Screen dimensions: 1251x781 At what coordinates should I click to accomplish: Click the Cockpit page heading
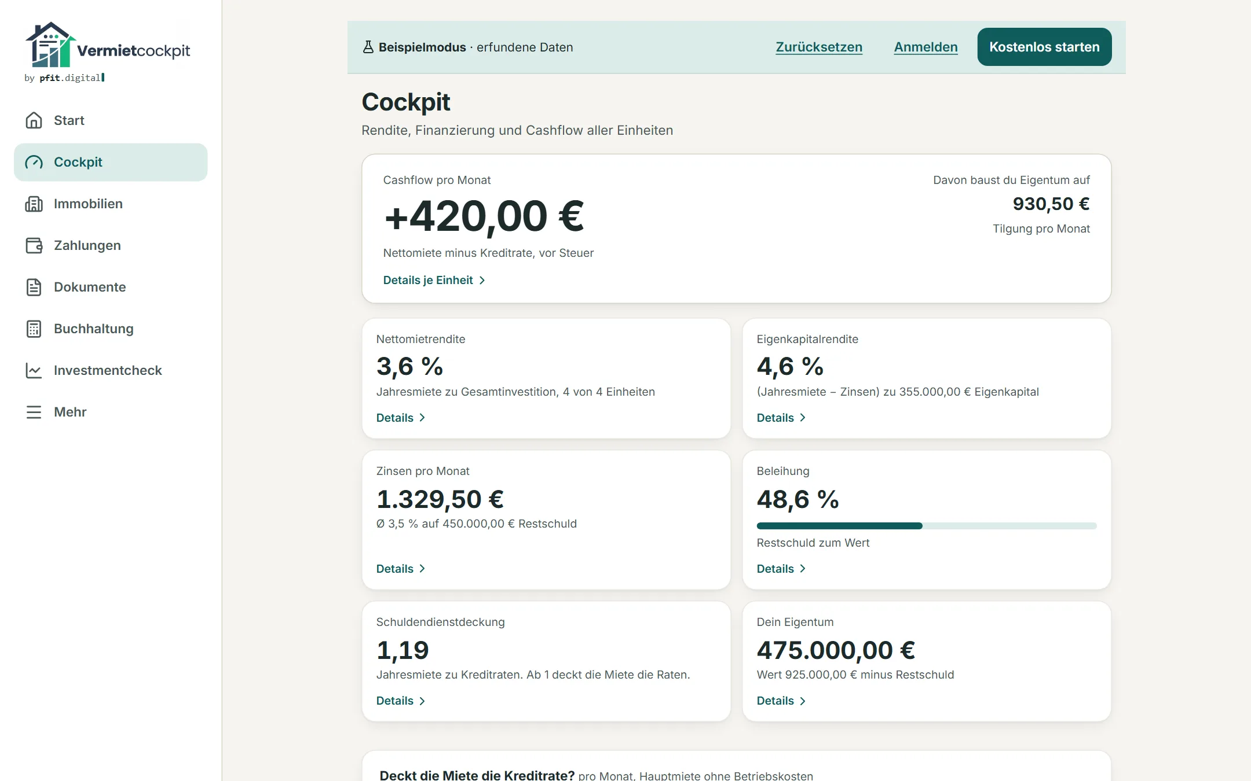pos(405,102)
